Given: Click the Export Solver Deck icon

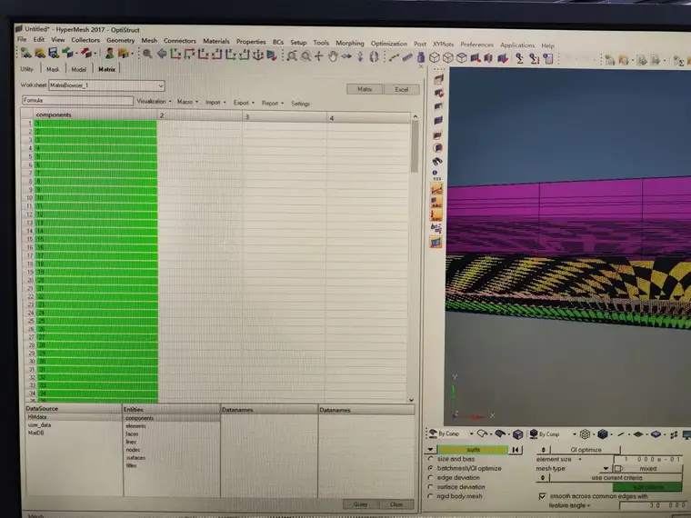Looking at the screenshot, I should 86,54.
